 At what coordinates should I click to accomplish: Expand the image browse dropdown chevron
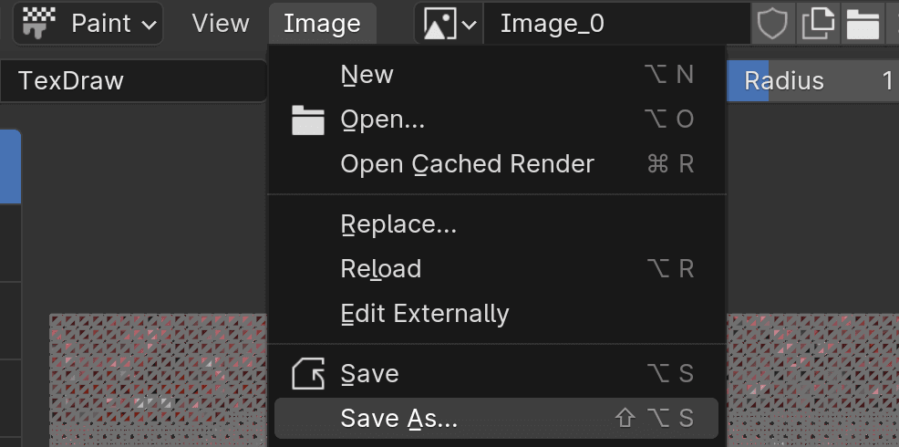[469, 24]
